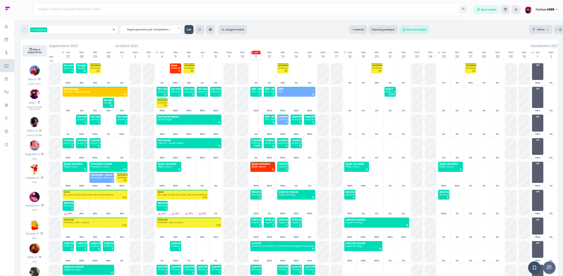
Task: Open the dollar finance section in the sidebar
Action: (x=6, y=53)
